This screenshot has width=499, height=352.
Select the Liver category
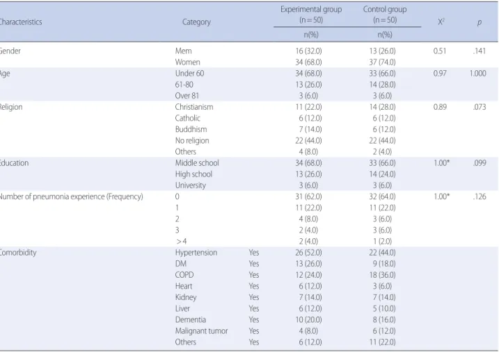(x=182, y=308)
